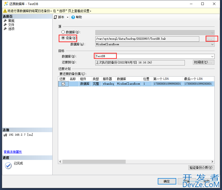Click the WisdomClassRoom cell in backup row
Viewport: 222px width, 190px height.
[128, 84]
